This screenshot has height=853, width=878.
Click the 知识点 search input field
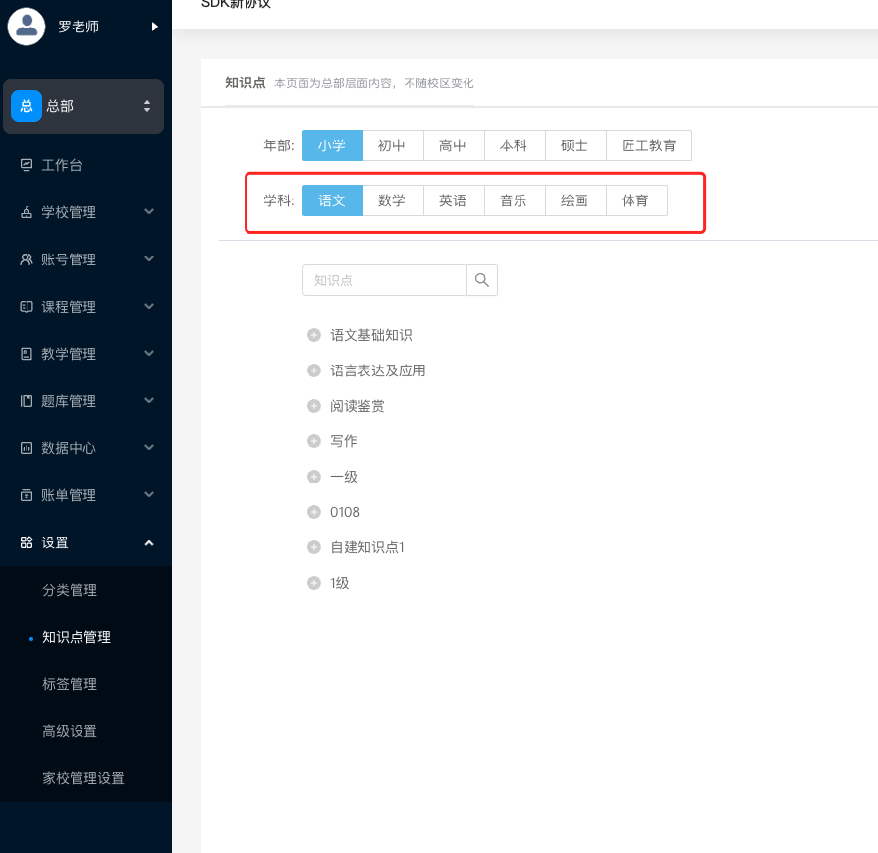(x=385, y=280)
